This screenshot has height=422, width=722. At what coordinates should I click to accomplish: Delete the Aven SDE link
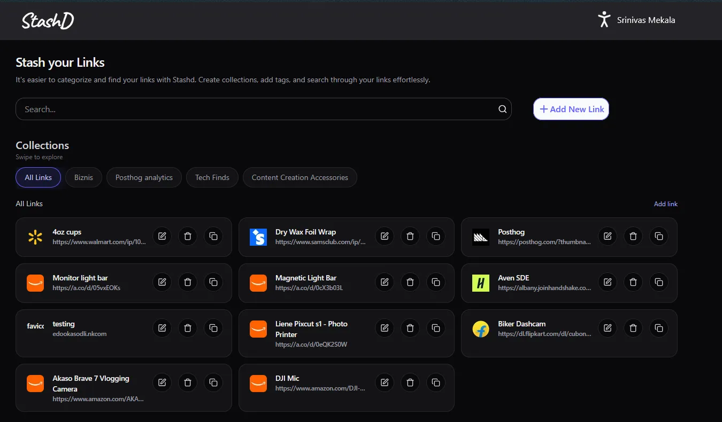(633, 282)
